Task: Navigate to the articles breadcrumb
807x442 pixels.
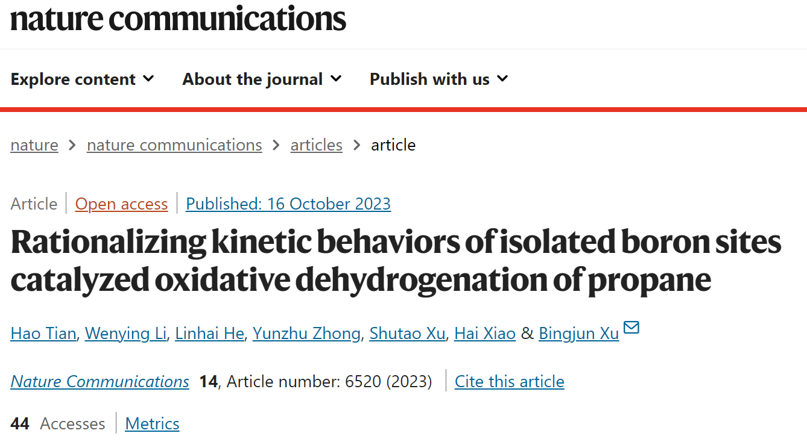Action: tap(317, 145)
